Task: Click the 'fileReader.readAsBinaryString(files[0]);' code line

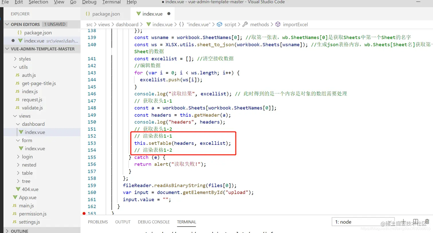Action: 180,185
